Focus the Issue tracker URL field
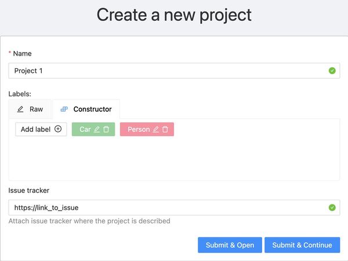The height and width of the screenshot is (261, 348). pos(168,207)
